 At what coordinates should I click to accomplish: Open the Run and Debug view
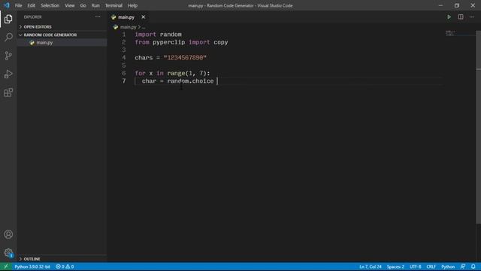pos(8,74)
